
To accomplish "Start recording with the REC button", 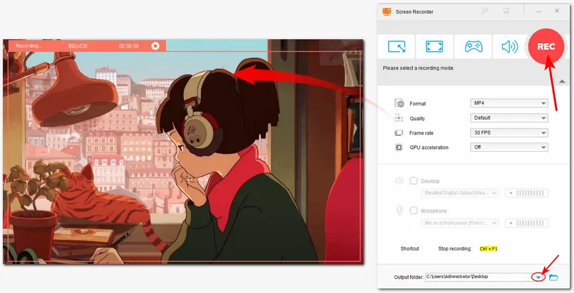I will 546,47.
